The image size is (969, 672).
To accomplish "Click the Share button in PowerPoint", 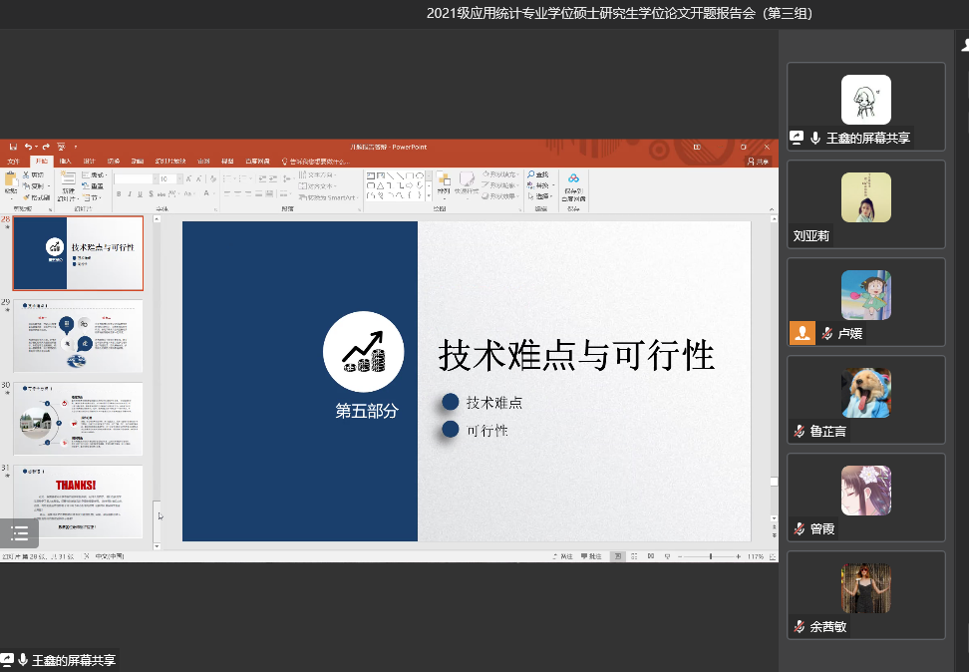I will [759, 161].
